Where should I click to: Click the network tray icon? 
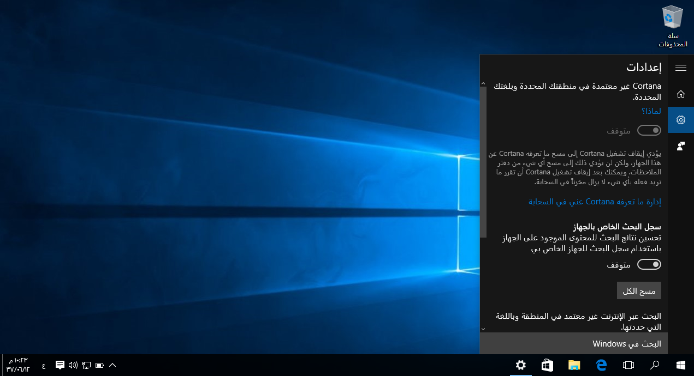(86, 365)
